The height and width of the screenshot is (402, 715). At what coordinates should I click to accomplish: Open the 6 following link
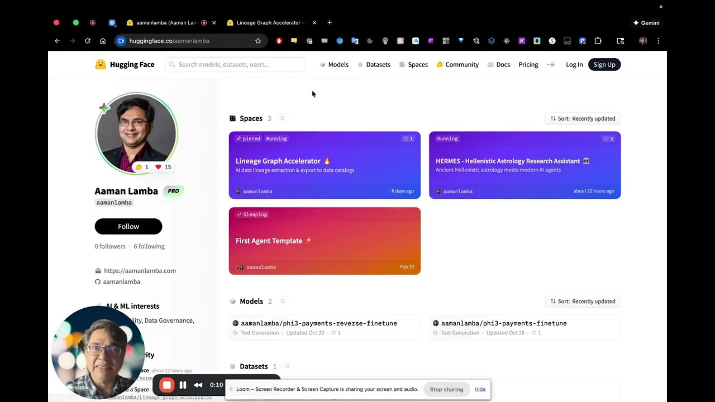149,246
